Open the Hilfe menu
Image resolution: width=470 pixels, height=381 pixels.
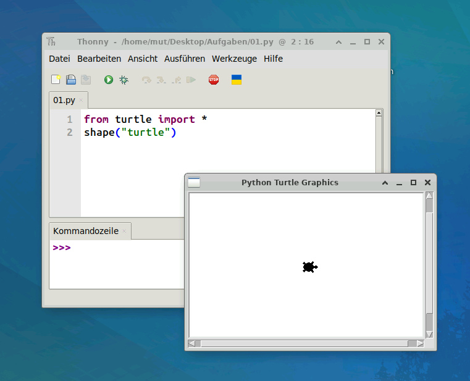tap(273, 59)
